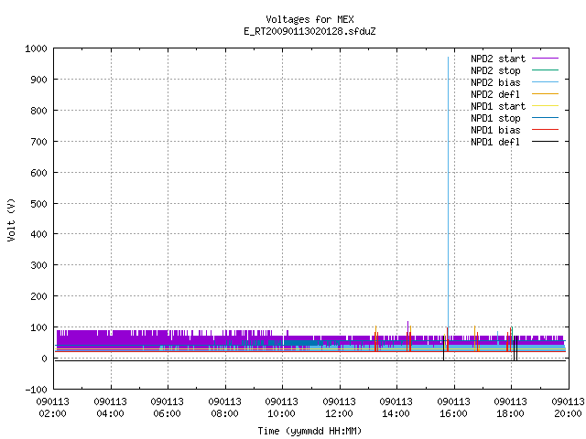Click the 18:00 time tick label
The image size is (586, 439).
510,413
